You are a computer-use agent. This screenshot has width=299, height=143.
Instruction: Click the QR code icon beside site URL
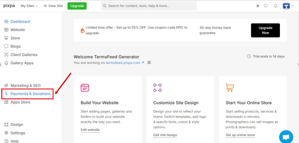(x=149, y=63)
